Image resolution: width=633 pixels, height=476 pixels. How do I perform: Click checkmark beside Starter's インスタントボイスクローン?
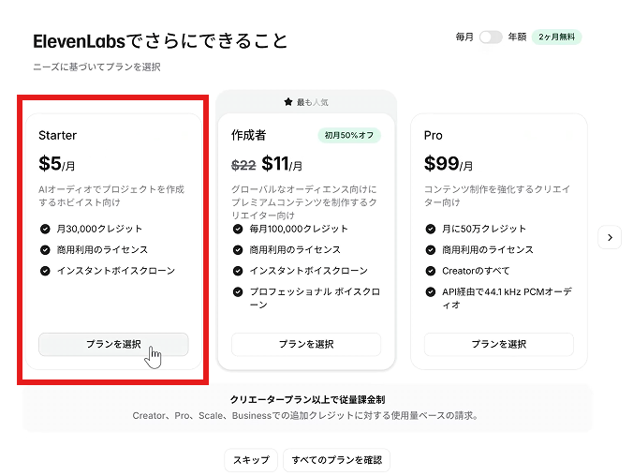coord(45,271)
